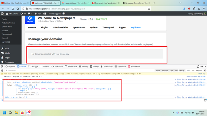The width and height of the screenshot is (207, 116).
Task: Open the Accessibility devtools panel
Action: [x=106, y=67]
